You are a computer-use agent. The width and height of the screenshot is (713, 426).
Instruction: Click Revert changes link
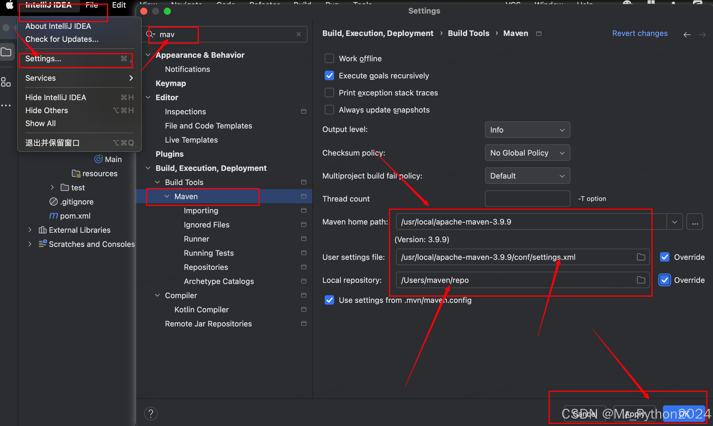640,33
